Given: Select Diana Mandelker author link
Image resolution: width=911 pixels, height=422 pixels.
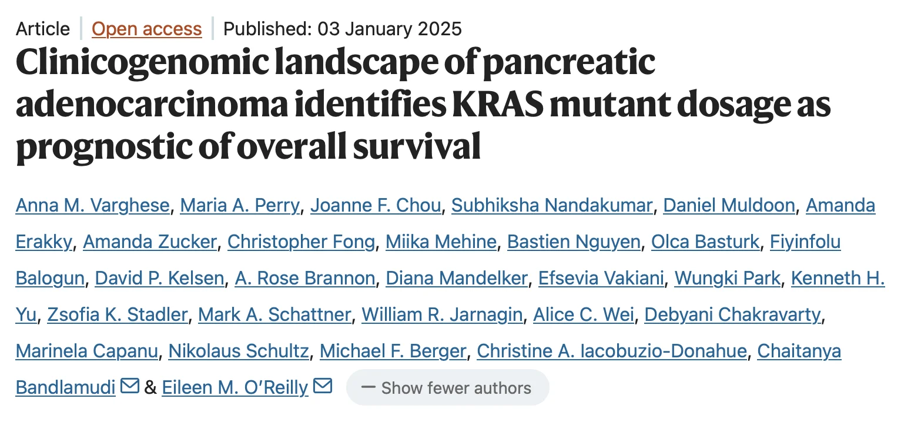Looking at the screenshot, I should click(457, 278).
